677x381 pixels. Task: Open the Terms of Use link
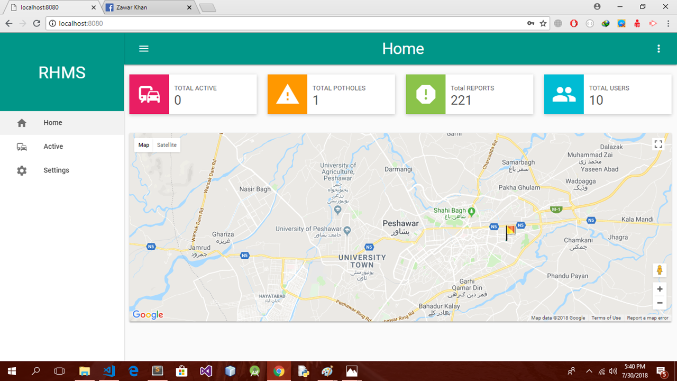(x=606, y=317)
